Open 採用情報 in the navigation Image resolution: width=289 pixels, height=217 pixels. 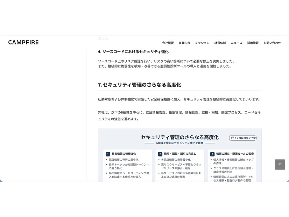click(x=253, y=43)
